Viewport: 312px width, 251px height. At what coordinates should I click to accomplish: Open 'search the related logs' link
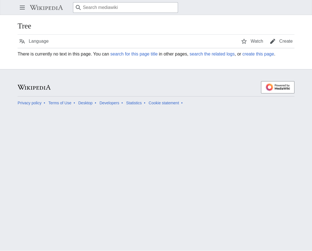point(212,54)
